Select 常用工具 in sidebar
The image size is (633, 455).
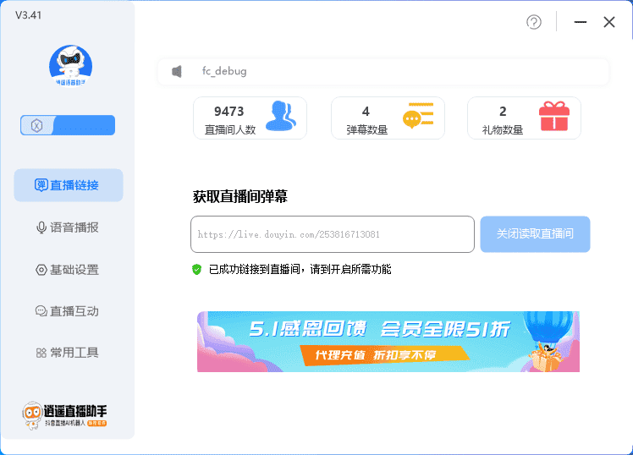68,353
